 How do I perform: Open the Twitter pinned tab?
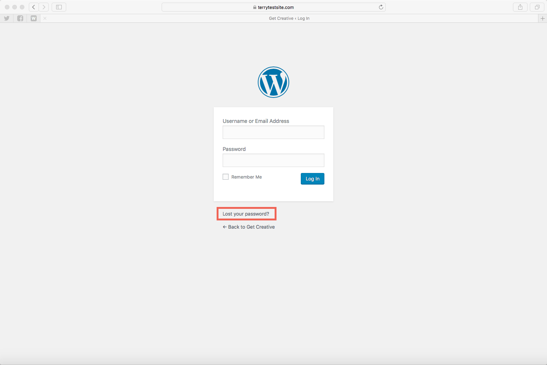pos(7,18)
